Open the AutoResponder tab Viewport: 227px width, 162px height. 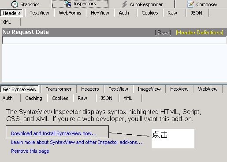pyautogui.click(x=142, y=4)
